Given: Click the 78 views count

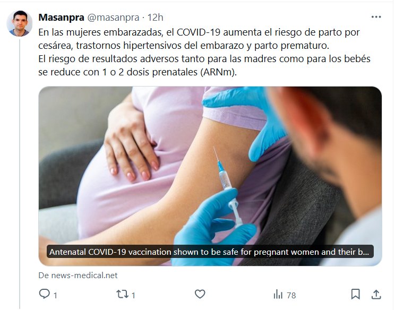Looking at the screenshot, I should tap(291, 295).
